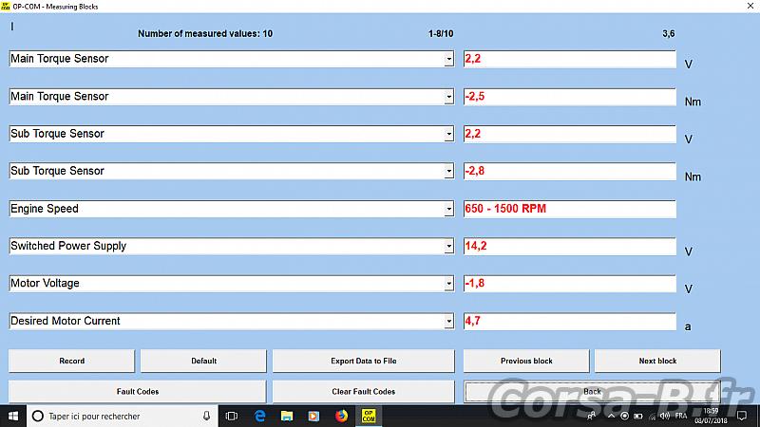The height and width of the screenshot is (427, 760).
Task: Click the Default button
Action: click(x=203, y=361)
